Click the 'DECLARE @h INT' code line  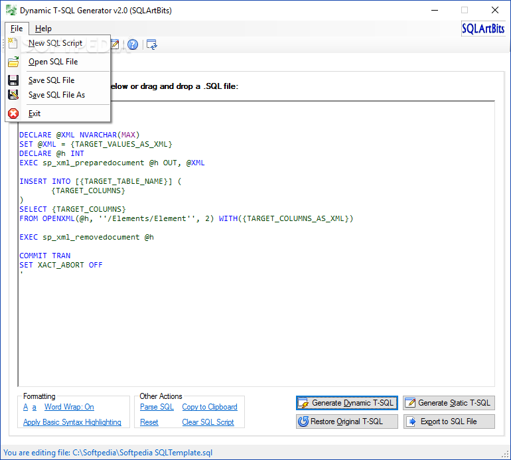52,153
